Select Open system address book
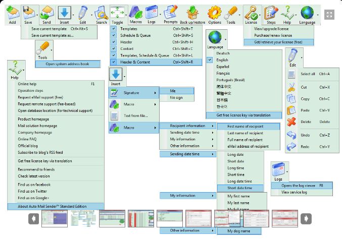Viewport: 342px width, 239px height. coord(67,64)
